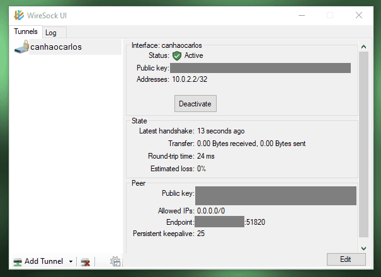Viewport: 381px width, 277px height.
Task: Click the Persistent keepalive value 25
Action: [x=201, y=234]
